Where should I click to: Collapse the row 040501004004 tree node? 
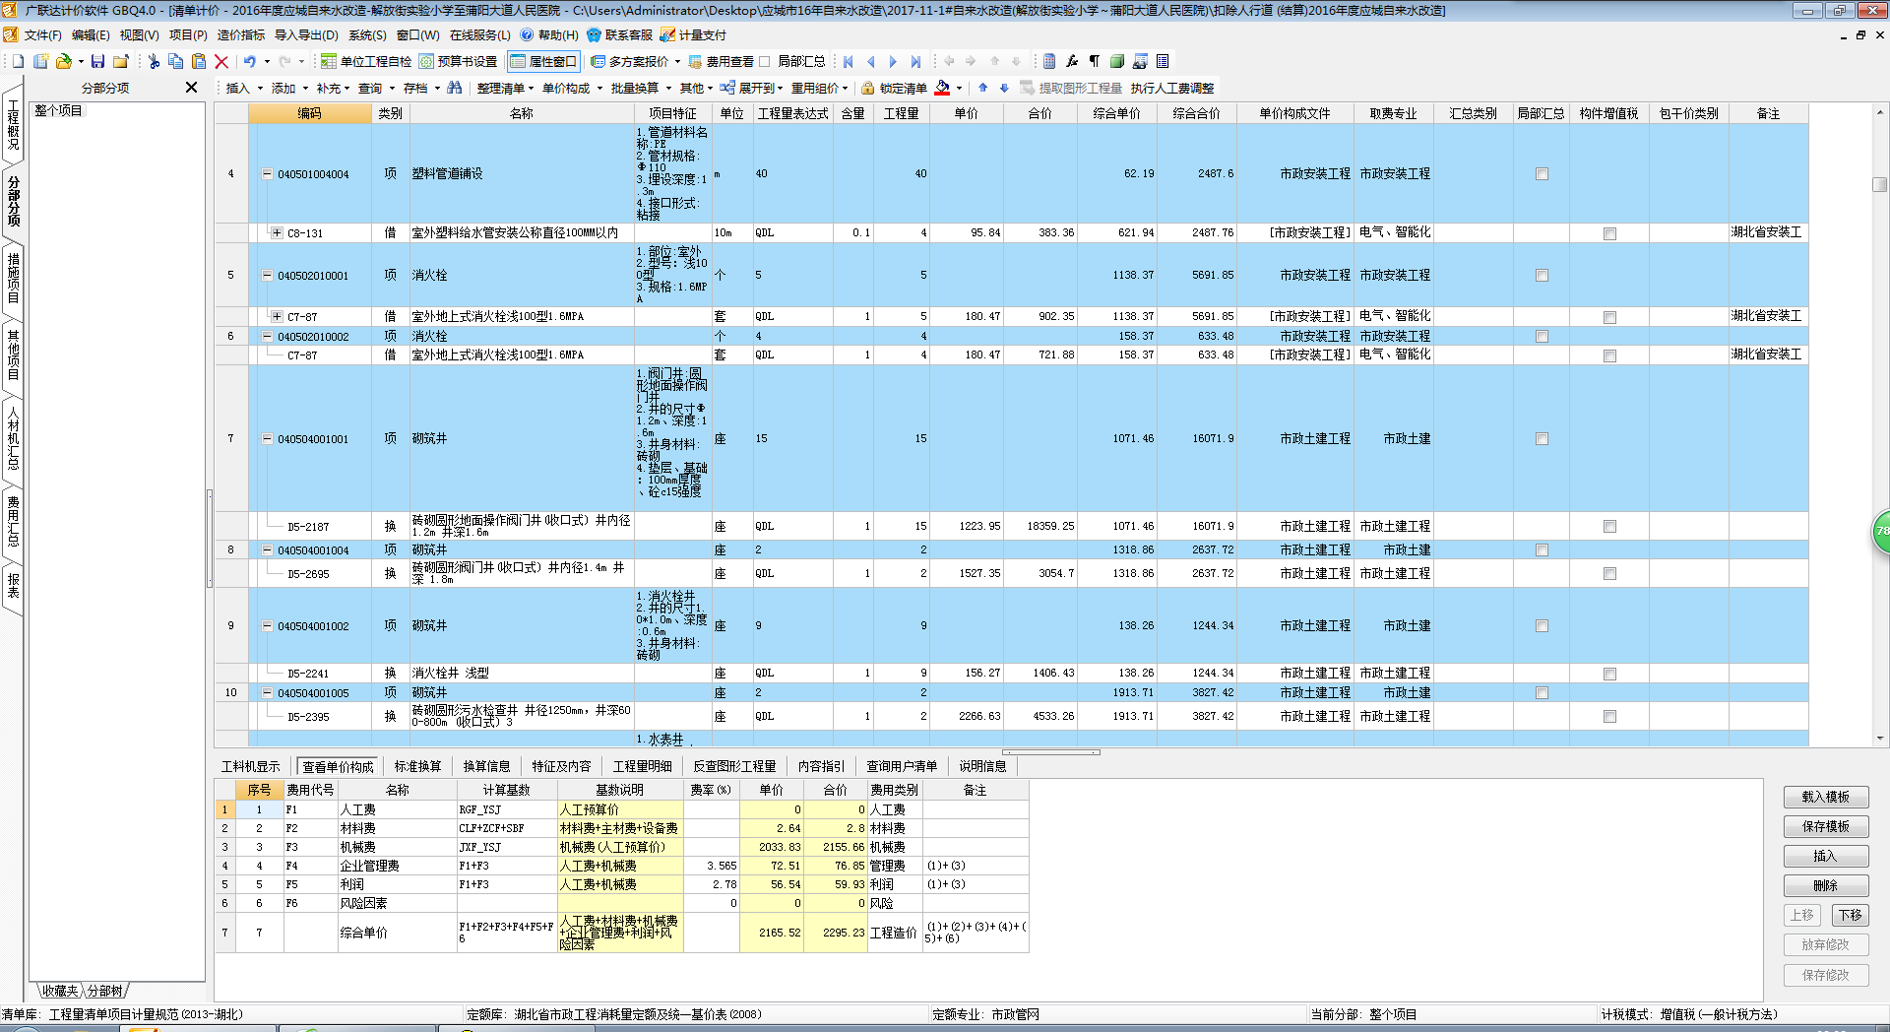coord(267,173)
